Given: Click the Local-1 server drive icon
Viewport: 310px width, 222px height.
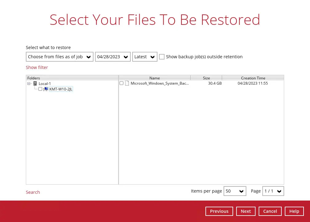Looking at the screenshot, I should 35,83.
